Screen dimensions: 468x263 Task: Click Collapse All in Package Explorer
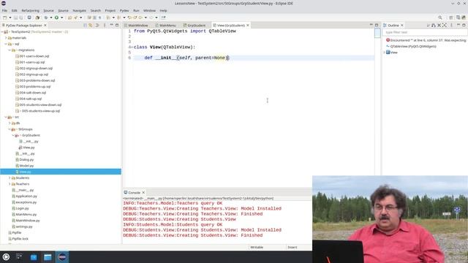click(x=85, y=26)
